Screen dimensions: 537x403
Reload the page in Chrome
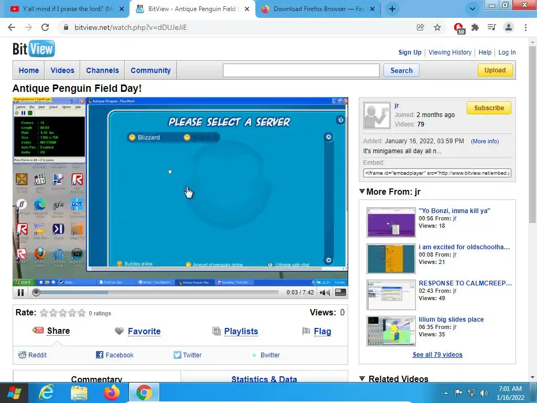tap(45, 27)
